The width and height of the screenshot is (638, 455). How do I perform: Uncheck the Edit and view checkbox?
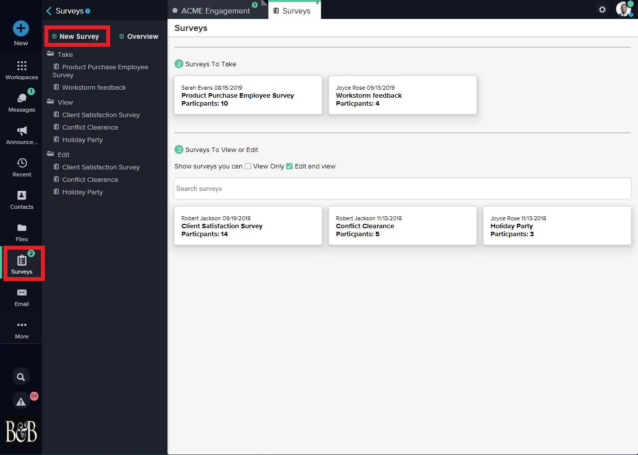point(289,166)
